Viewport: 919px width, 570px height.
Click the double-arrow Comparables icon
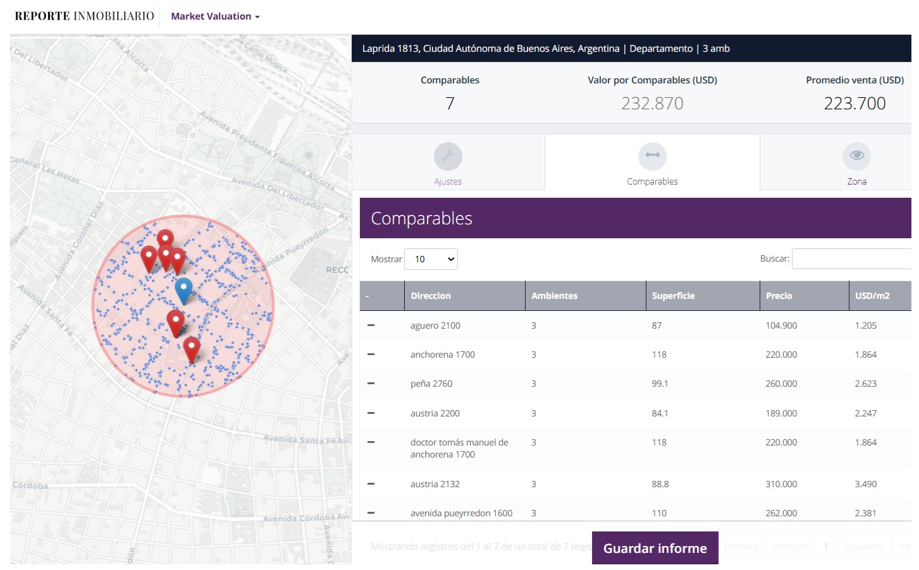[x=652, y=156]
